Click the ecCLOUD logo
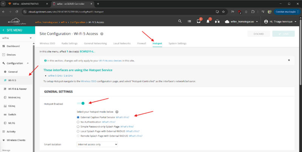The image size is (302, 152). [x=14, y=21]
